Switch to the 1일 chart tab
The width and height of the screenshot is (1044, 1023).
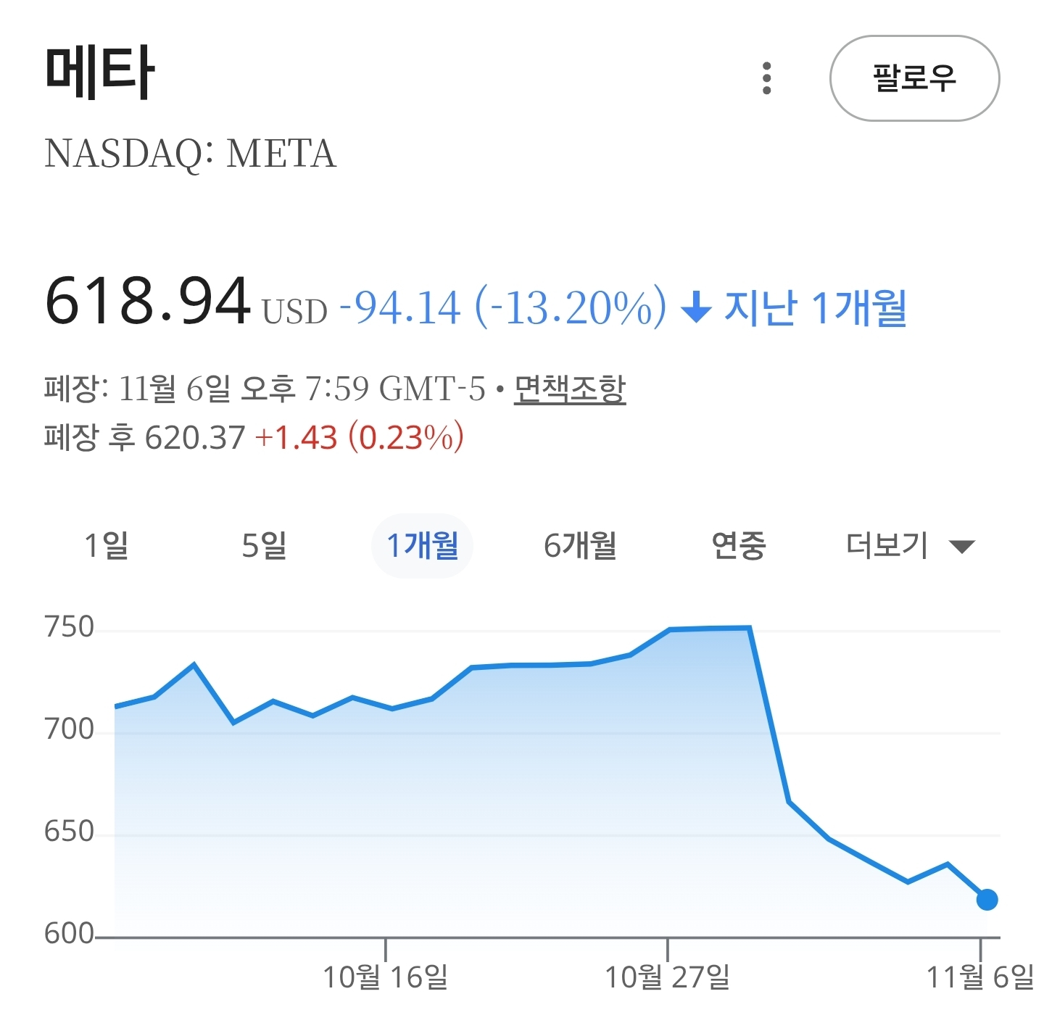click(107, 545)
